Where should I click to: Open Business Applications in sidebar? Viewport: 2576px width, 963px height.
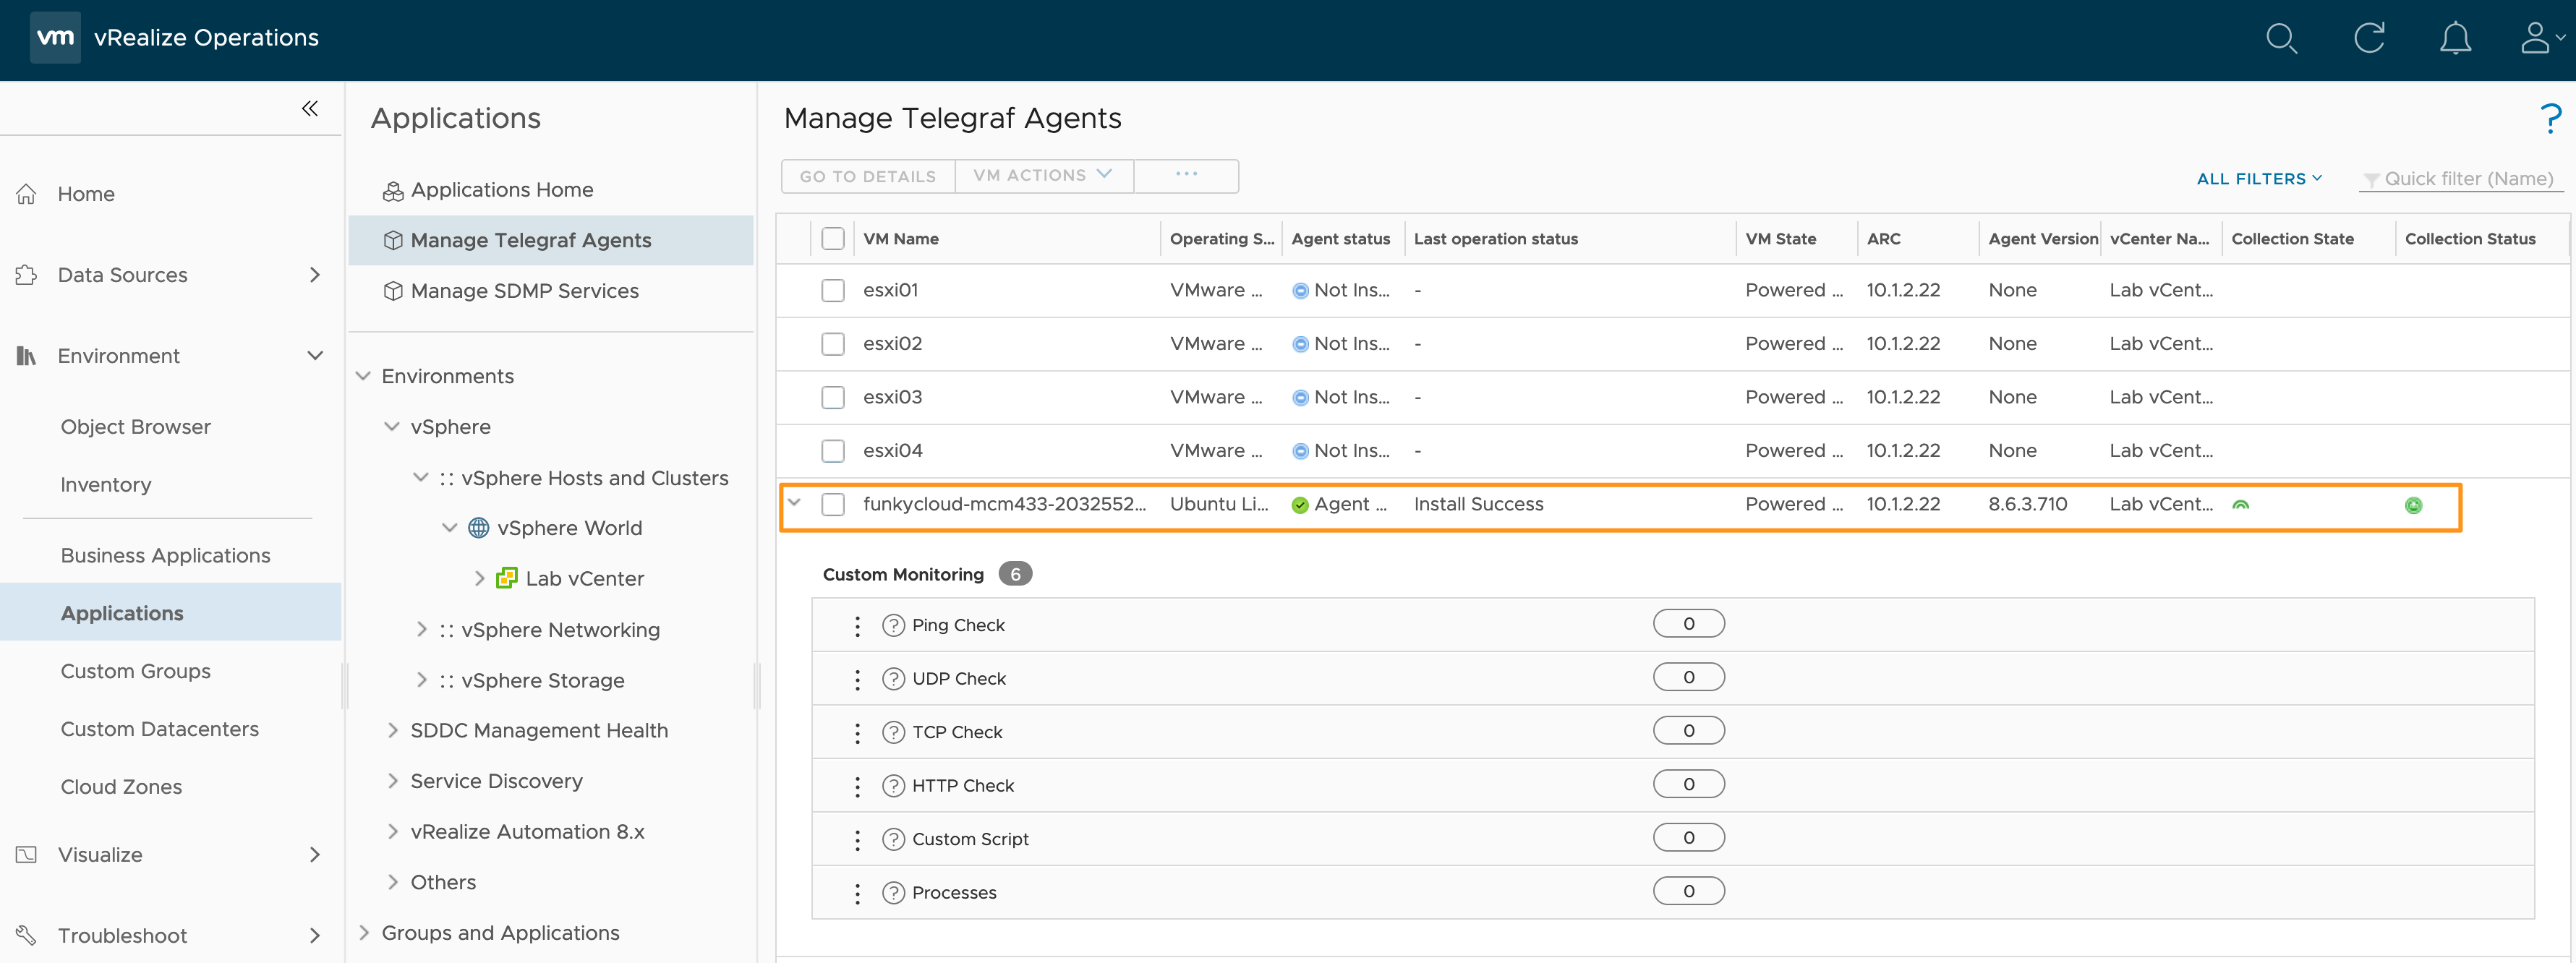(165, 556)
